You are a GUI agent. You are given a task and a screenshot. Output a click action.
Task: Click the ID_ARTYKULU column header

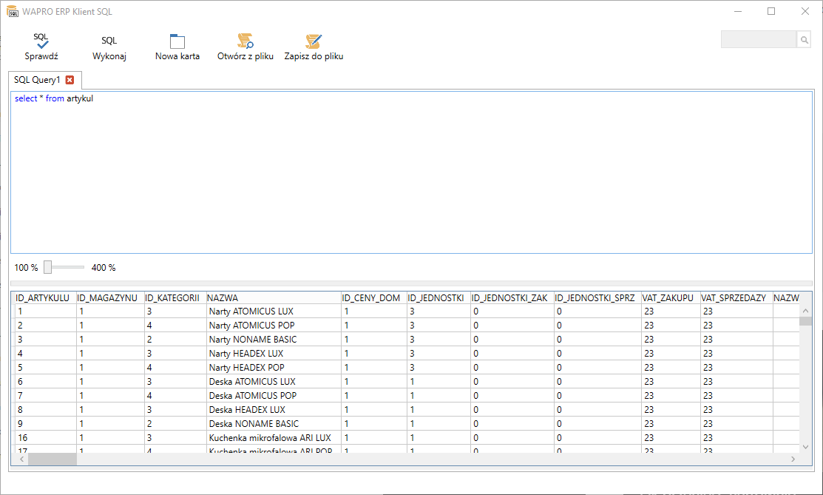point(43,297)
